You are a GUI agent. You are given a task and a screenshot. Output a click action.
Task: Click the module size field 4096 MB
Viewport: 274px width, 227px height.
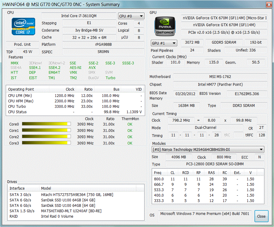click(x=178, y=157)
